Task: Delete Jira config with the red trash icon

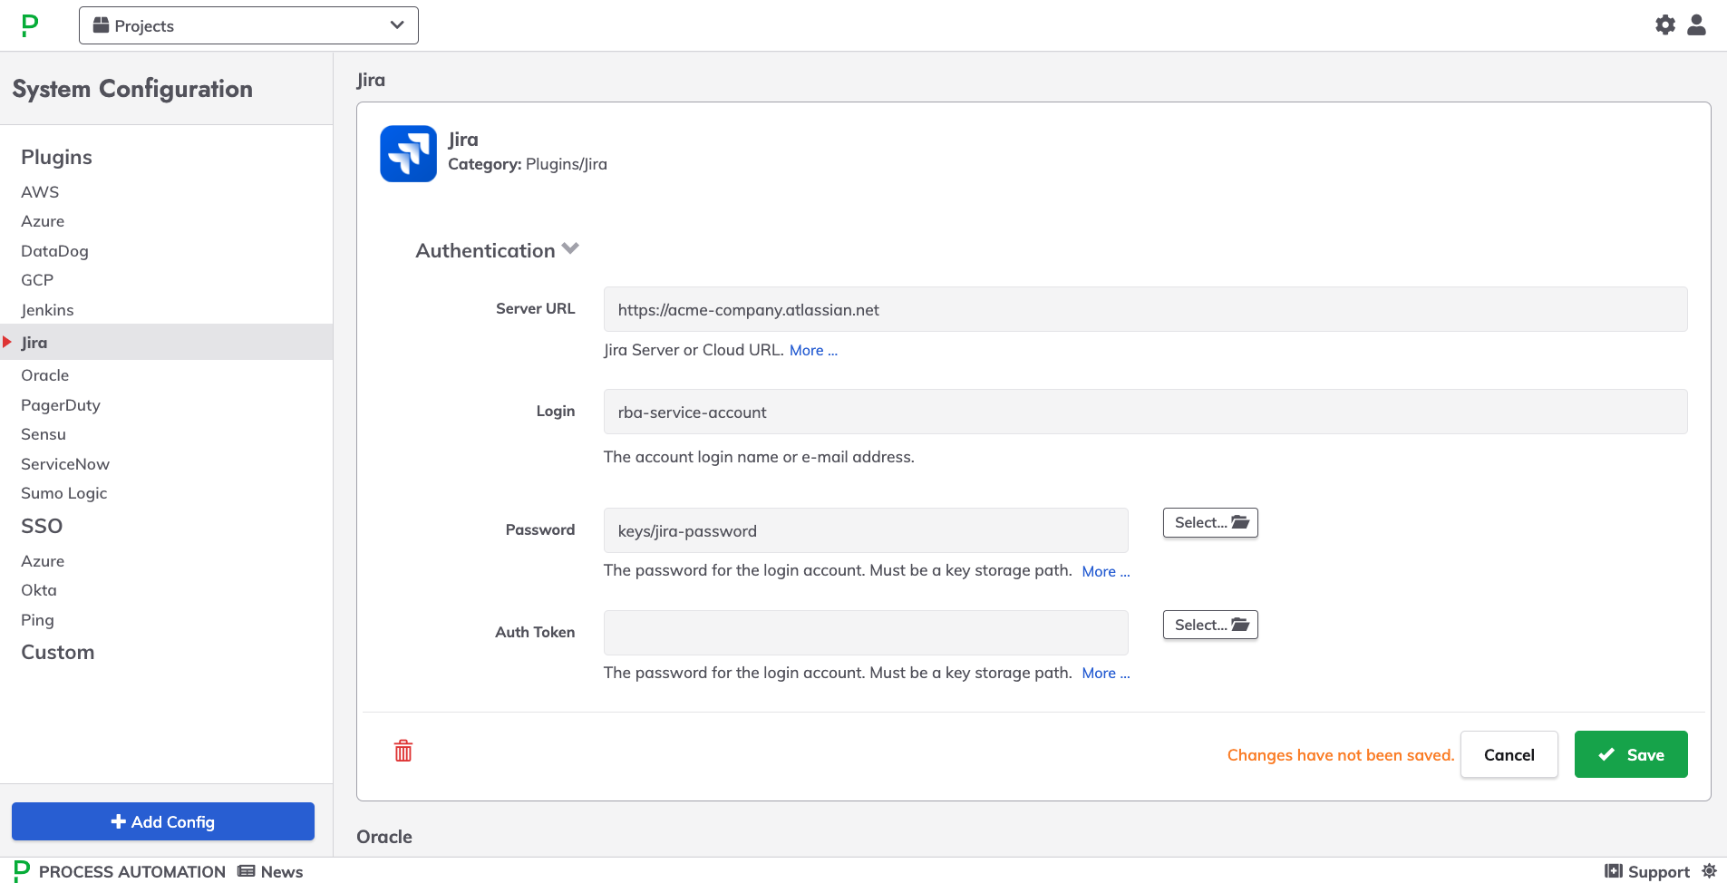Action: 403,751
